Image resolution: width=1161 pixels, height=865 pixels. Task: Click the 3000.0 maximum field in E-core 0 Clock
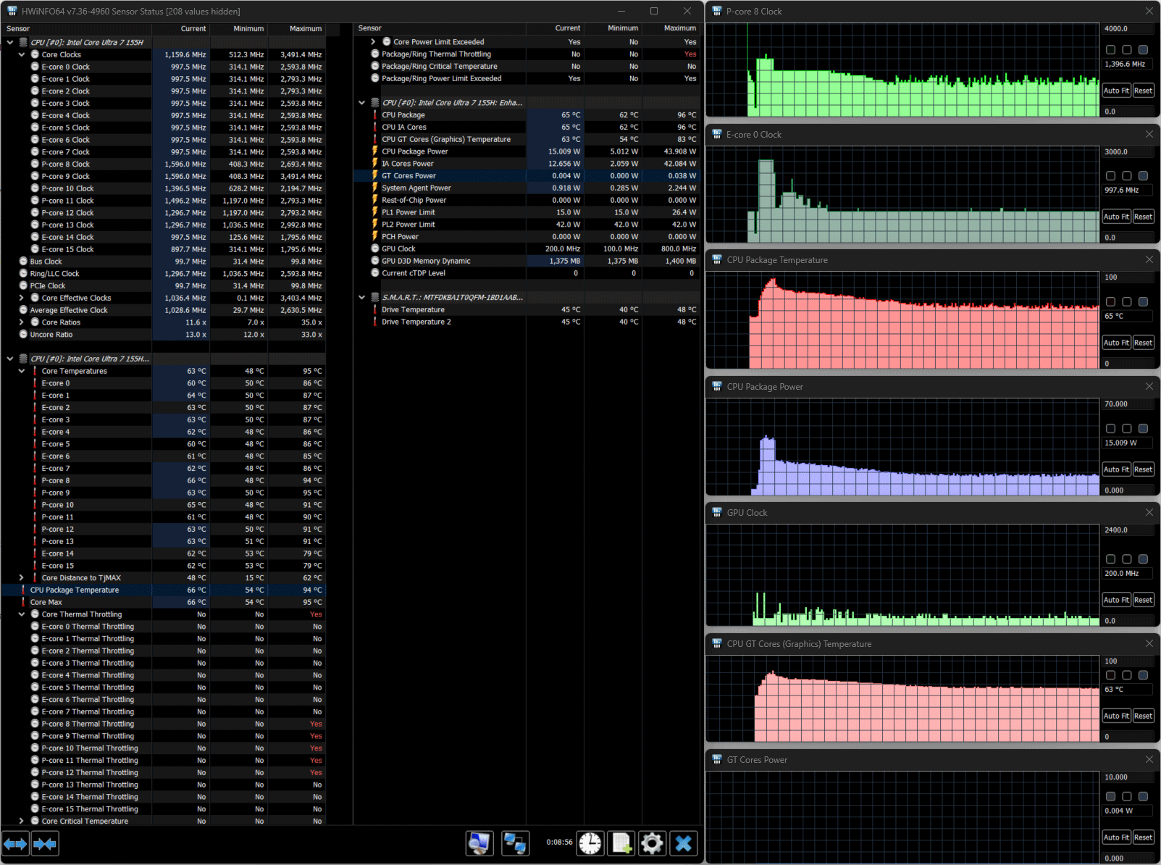tap(1128, 152)
